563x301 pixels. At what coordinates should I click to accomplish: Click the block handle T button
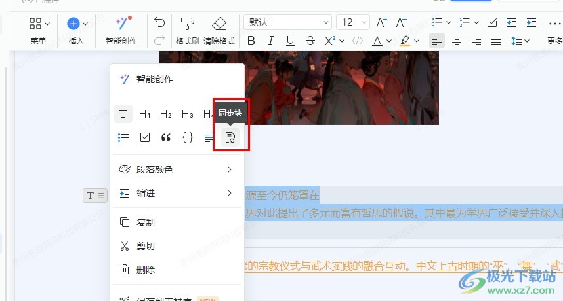(x=95, y=196)
